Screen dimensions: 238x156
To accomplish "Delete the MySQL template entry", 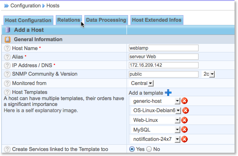I will click(x=185, y=130).
